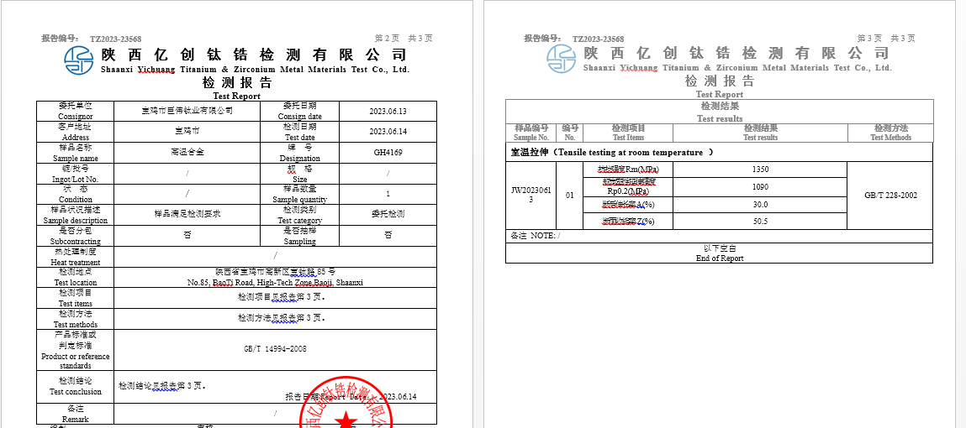966x428 pixels.
Task: Click the company logo on page 3
Action: [x=562, y=59]
